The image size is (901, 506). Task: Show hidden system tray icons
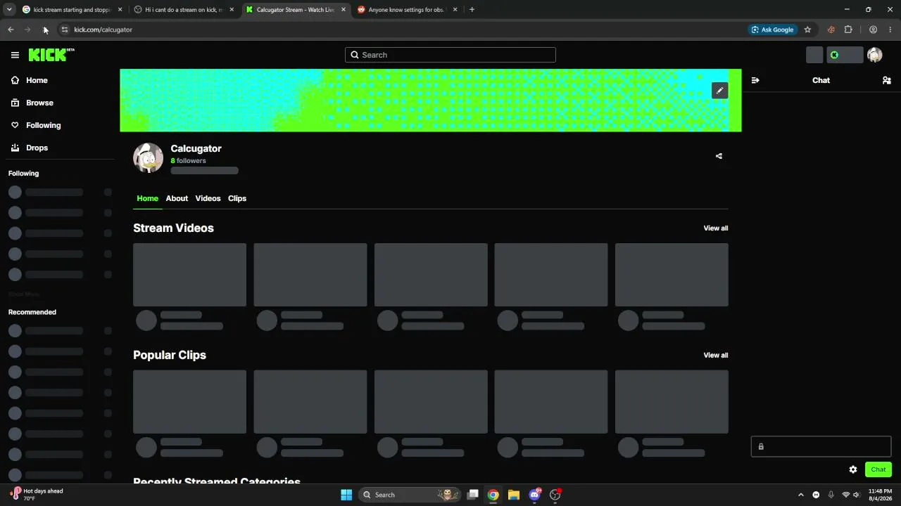pyautogui.click(x=800, y=495)
